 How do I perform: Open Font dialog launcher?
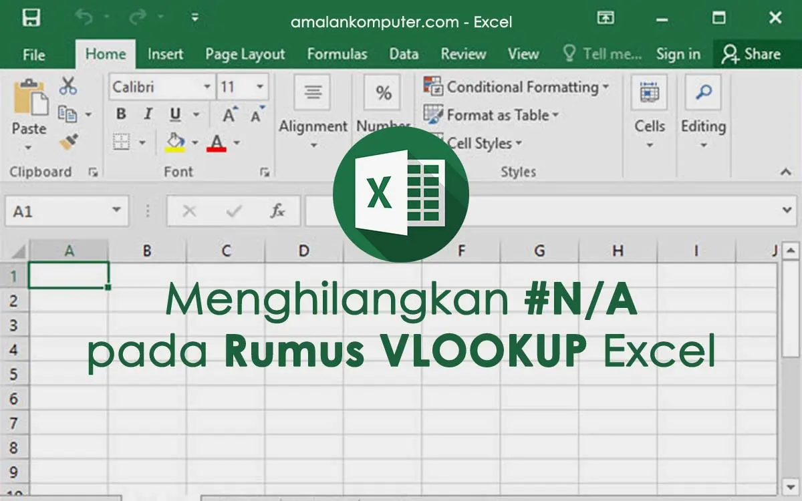265,172
